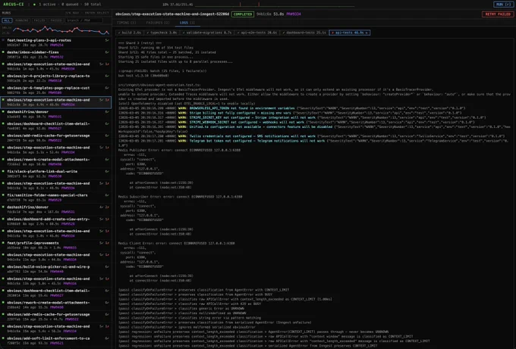Click the COMPLETED status badge
516x349 pixels.
point(243,14)
